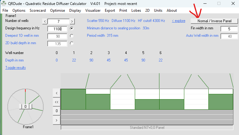239x135 pixels.
Task: Click the Standard N7+0,0 Panel bar
Action: click(x=147, y=127)
